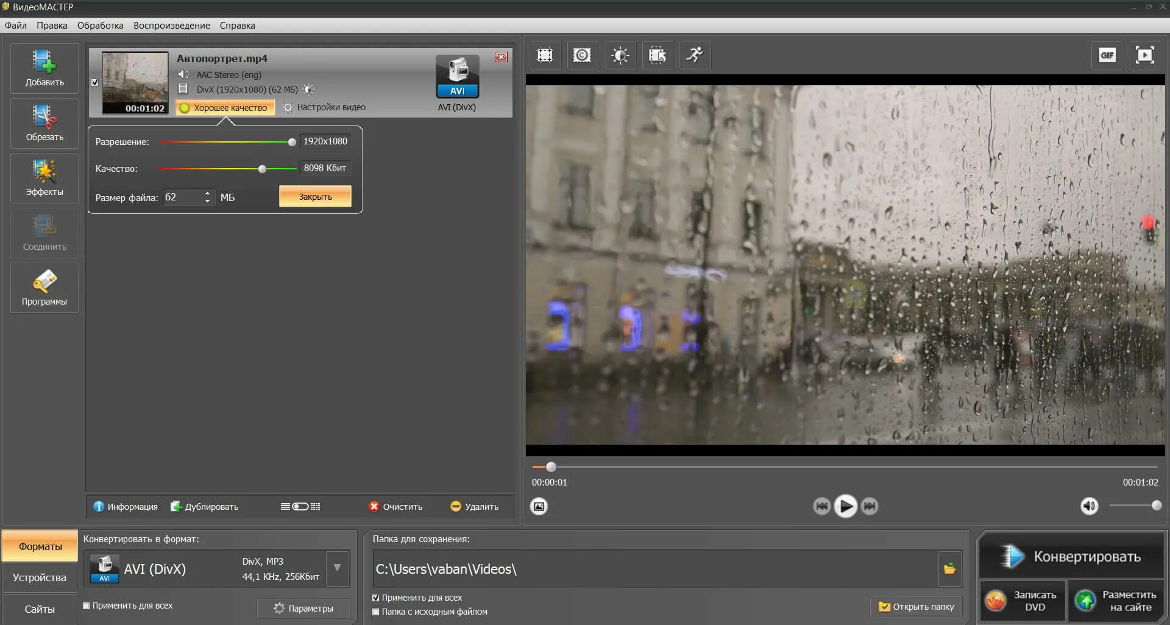The image size is (1170, 625).
Task: Open the Обработка menu
Action: pyautogui.click(x=101, y=26)
